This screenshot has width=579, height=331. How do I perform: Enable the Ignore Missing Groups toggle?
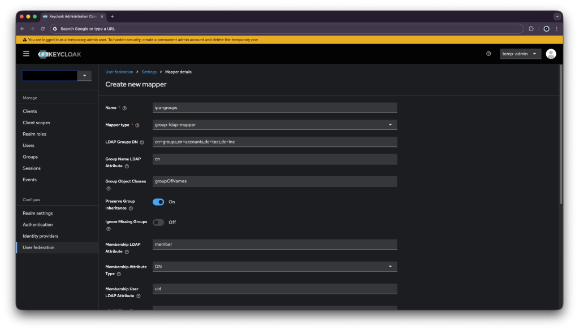pos(158,222)
